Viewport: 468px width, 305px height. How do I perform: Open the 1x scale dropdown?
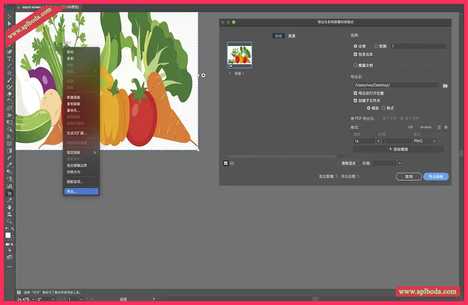(x=378, y=141)
